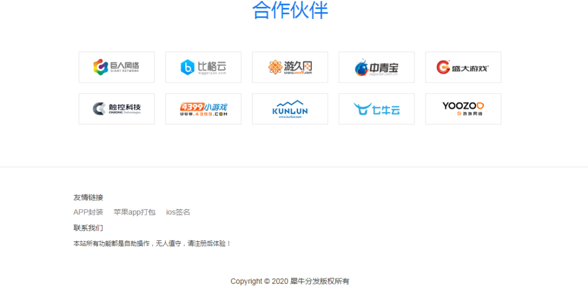This screenshot has height=308, width=588.
Task: Open the 比格云 partner logo
Action: pyautogui.click(x=203, y=67)
